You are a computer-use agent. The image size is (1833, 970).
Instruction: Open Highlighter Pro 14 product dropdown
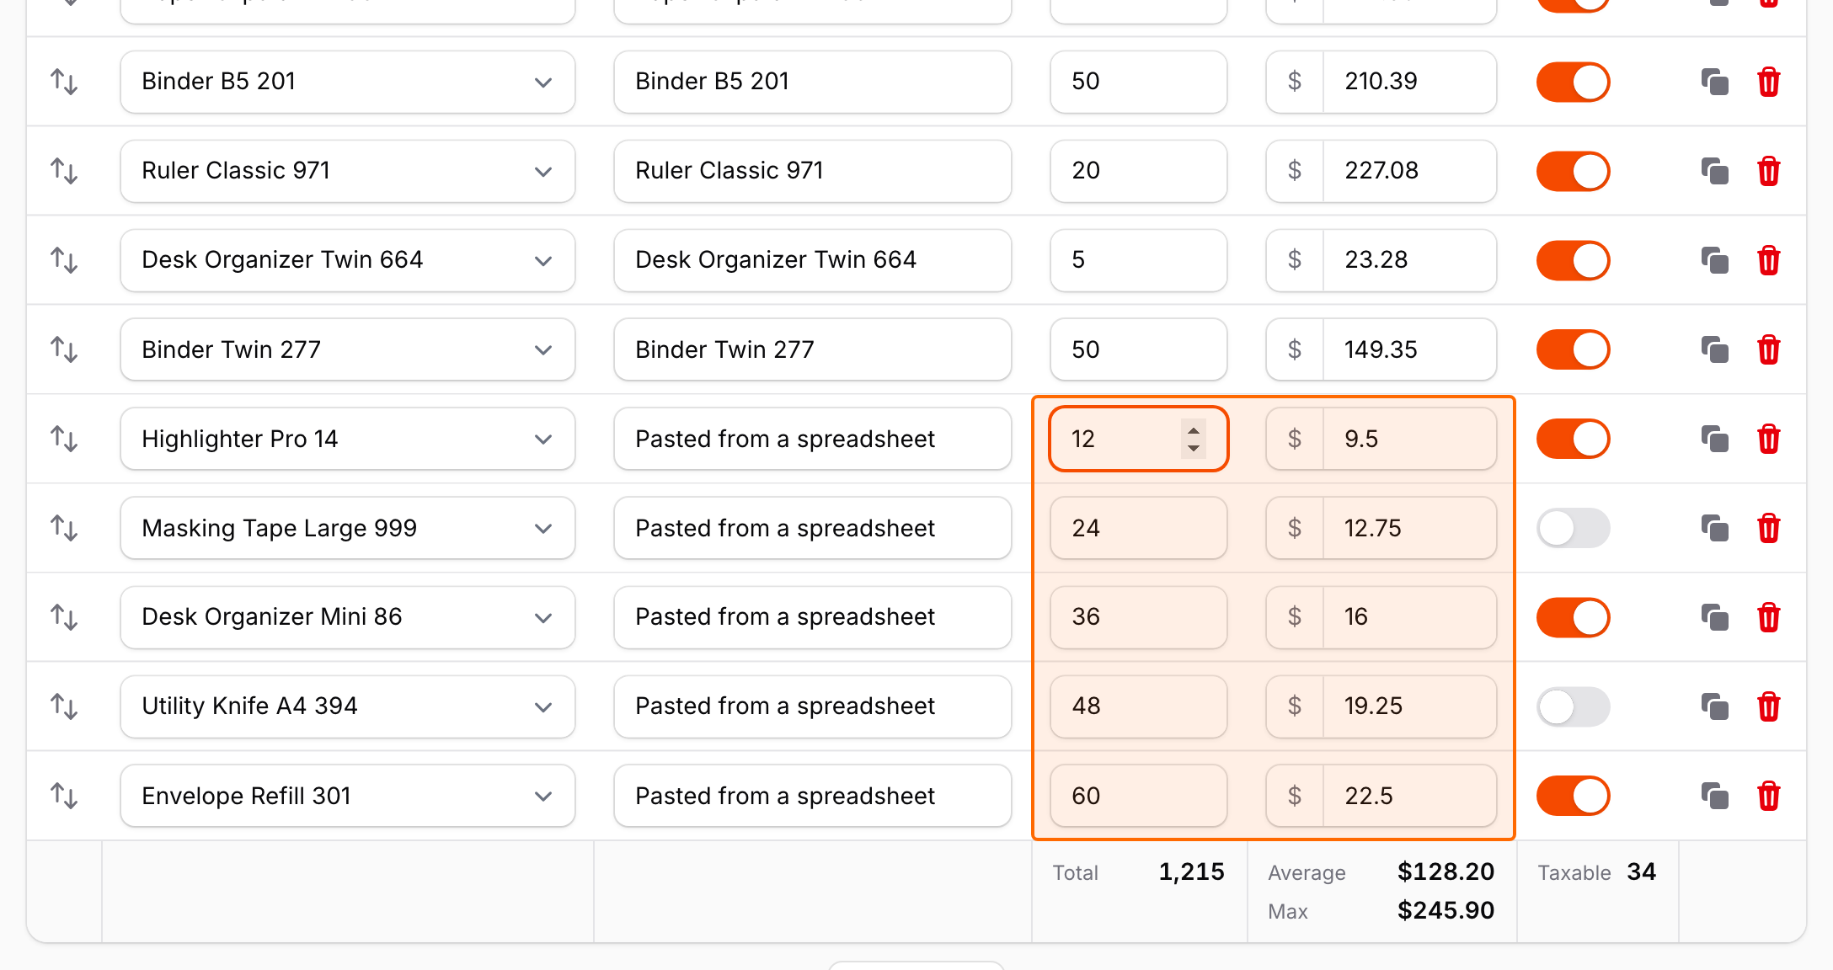click(x=348, y=440)
